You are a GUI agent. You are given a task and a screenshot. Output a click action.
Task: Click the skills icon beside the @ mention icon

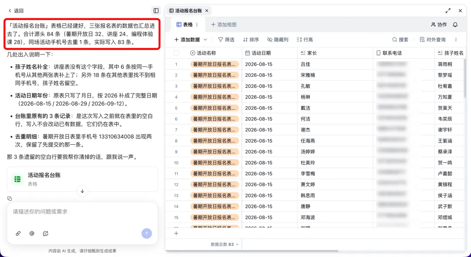pos(46,234)
